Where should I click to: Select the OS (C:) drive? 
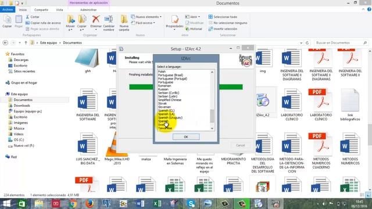click(x=19, y=139)
